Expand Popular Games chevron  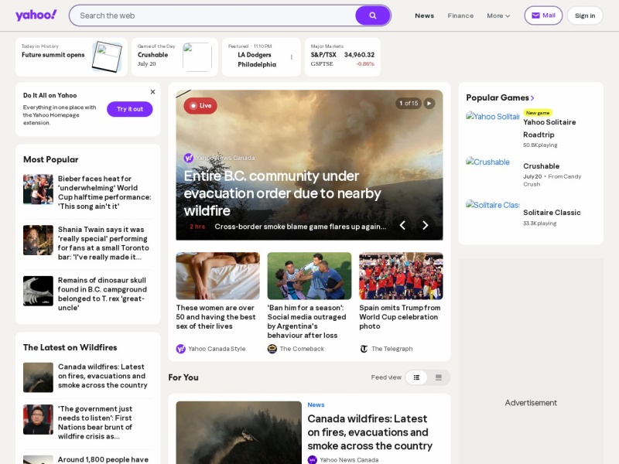point(532,98)
